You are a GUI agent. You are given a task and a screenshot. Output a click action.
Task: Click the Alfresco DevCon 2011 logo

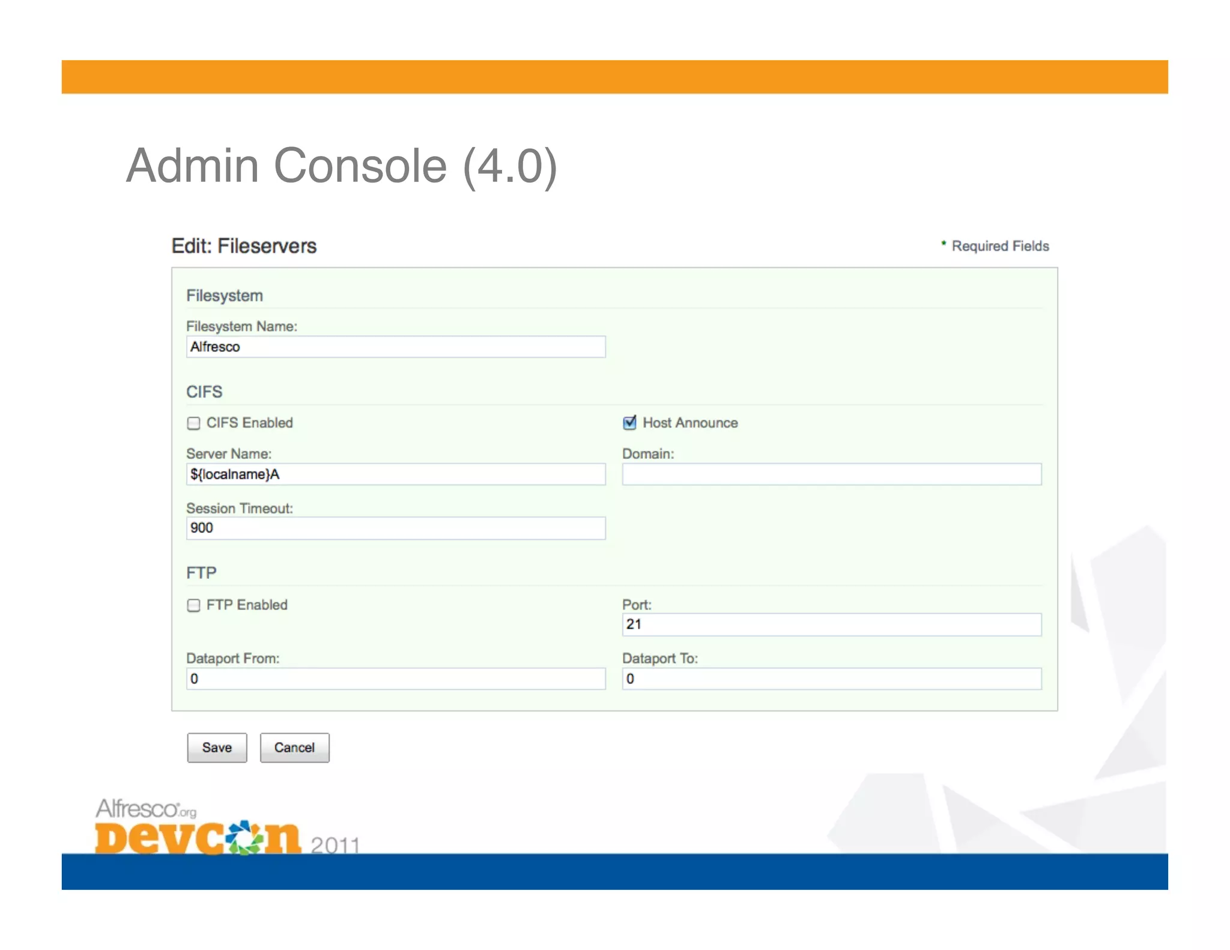(227, 826)
